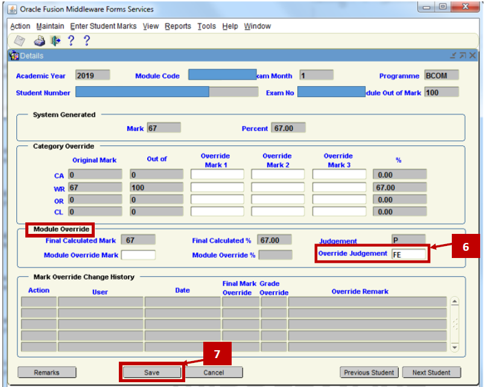Open the Enter Student Marks menu
The height and width of the screenshot is (387, 485).
[x=103, y=27]
